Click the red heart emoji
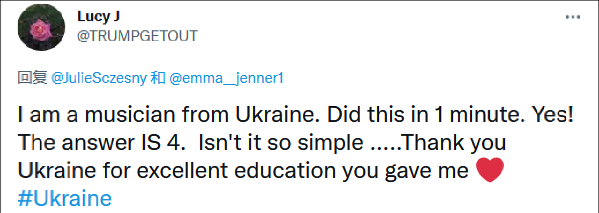599x213 pixels. click(489, 169)
